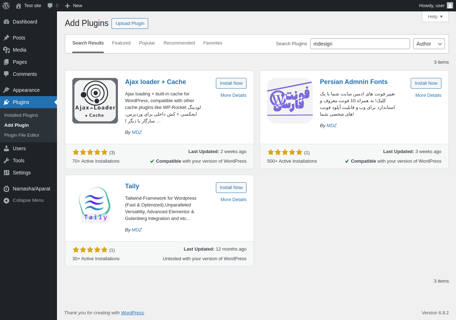This screenshot has width=456, height=320.
Task: Click the WordPress logo icon
Action: (x=6, y=6)
